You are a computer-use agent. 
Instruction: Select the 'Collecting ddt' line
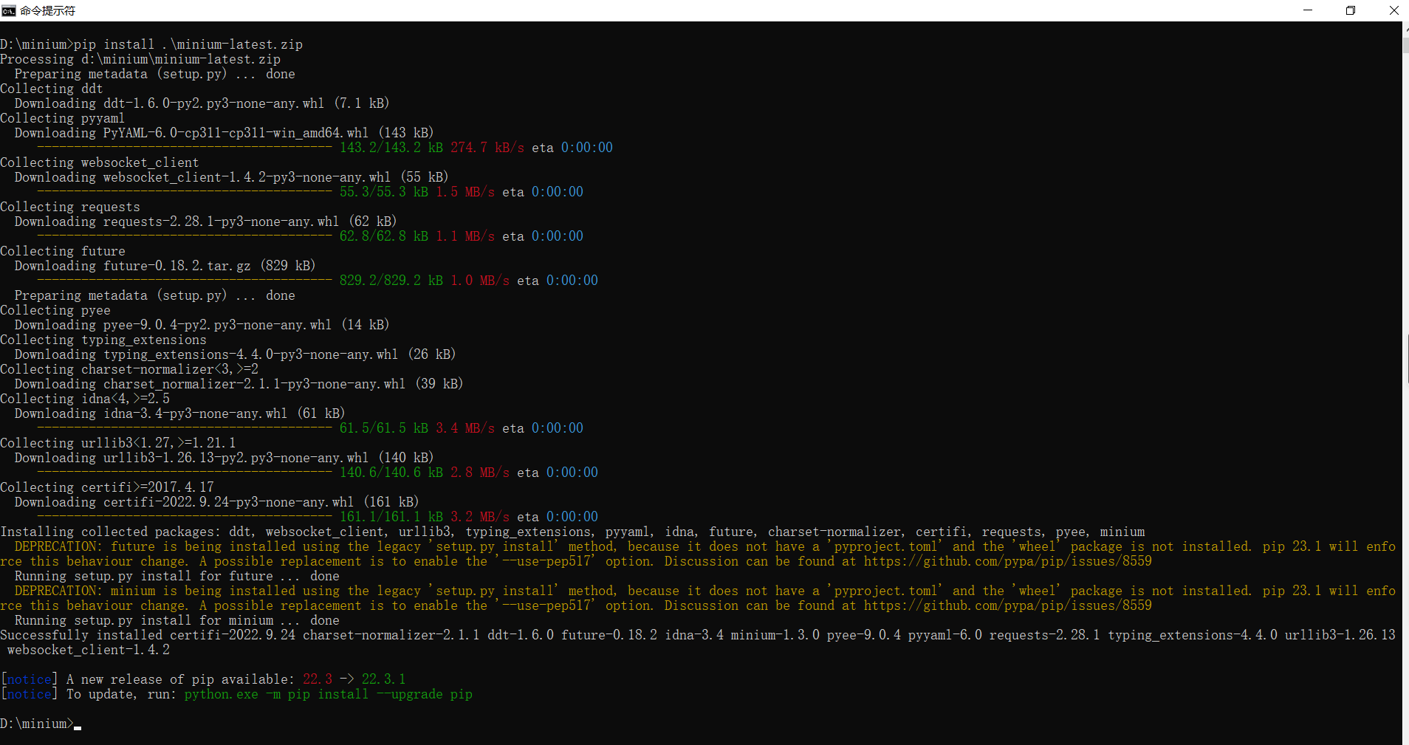pos(52,89)
